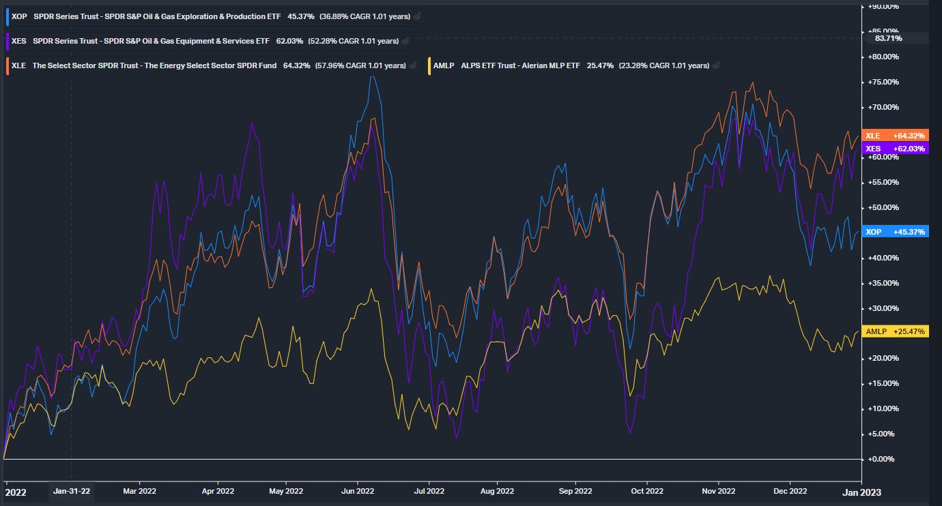This screenshot has width=942, height=506.
Task: Select the XOP ticker in the legend
Action: click(19, 16)
